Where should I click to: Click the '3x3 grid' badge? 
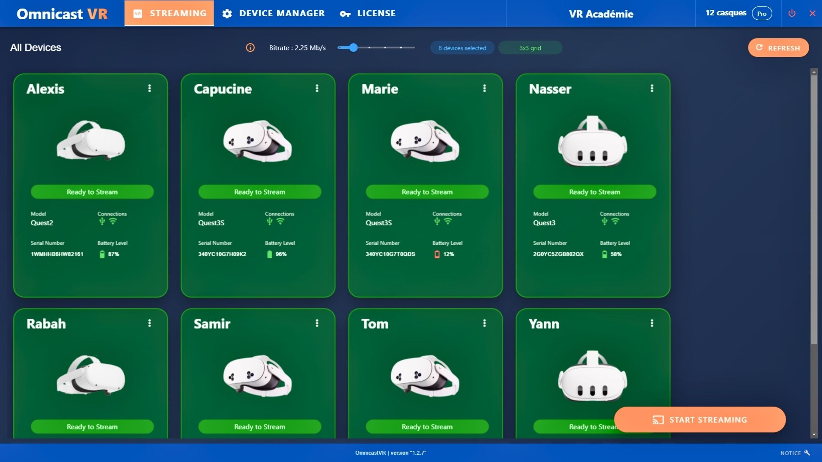[x=530, y=48]
